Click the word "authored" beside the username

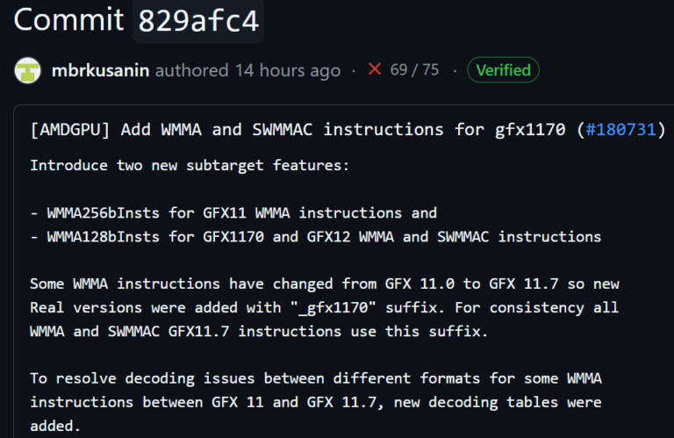[x=192, y=70]
